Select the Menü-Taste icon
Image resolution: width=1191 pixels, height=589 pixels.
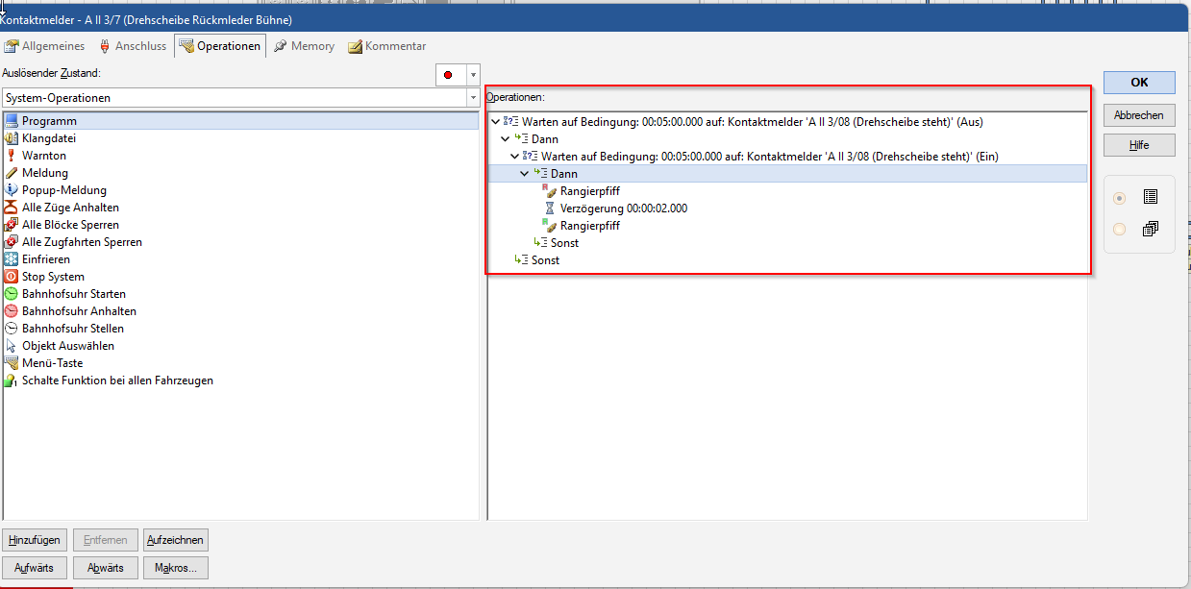click(12, 363)
